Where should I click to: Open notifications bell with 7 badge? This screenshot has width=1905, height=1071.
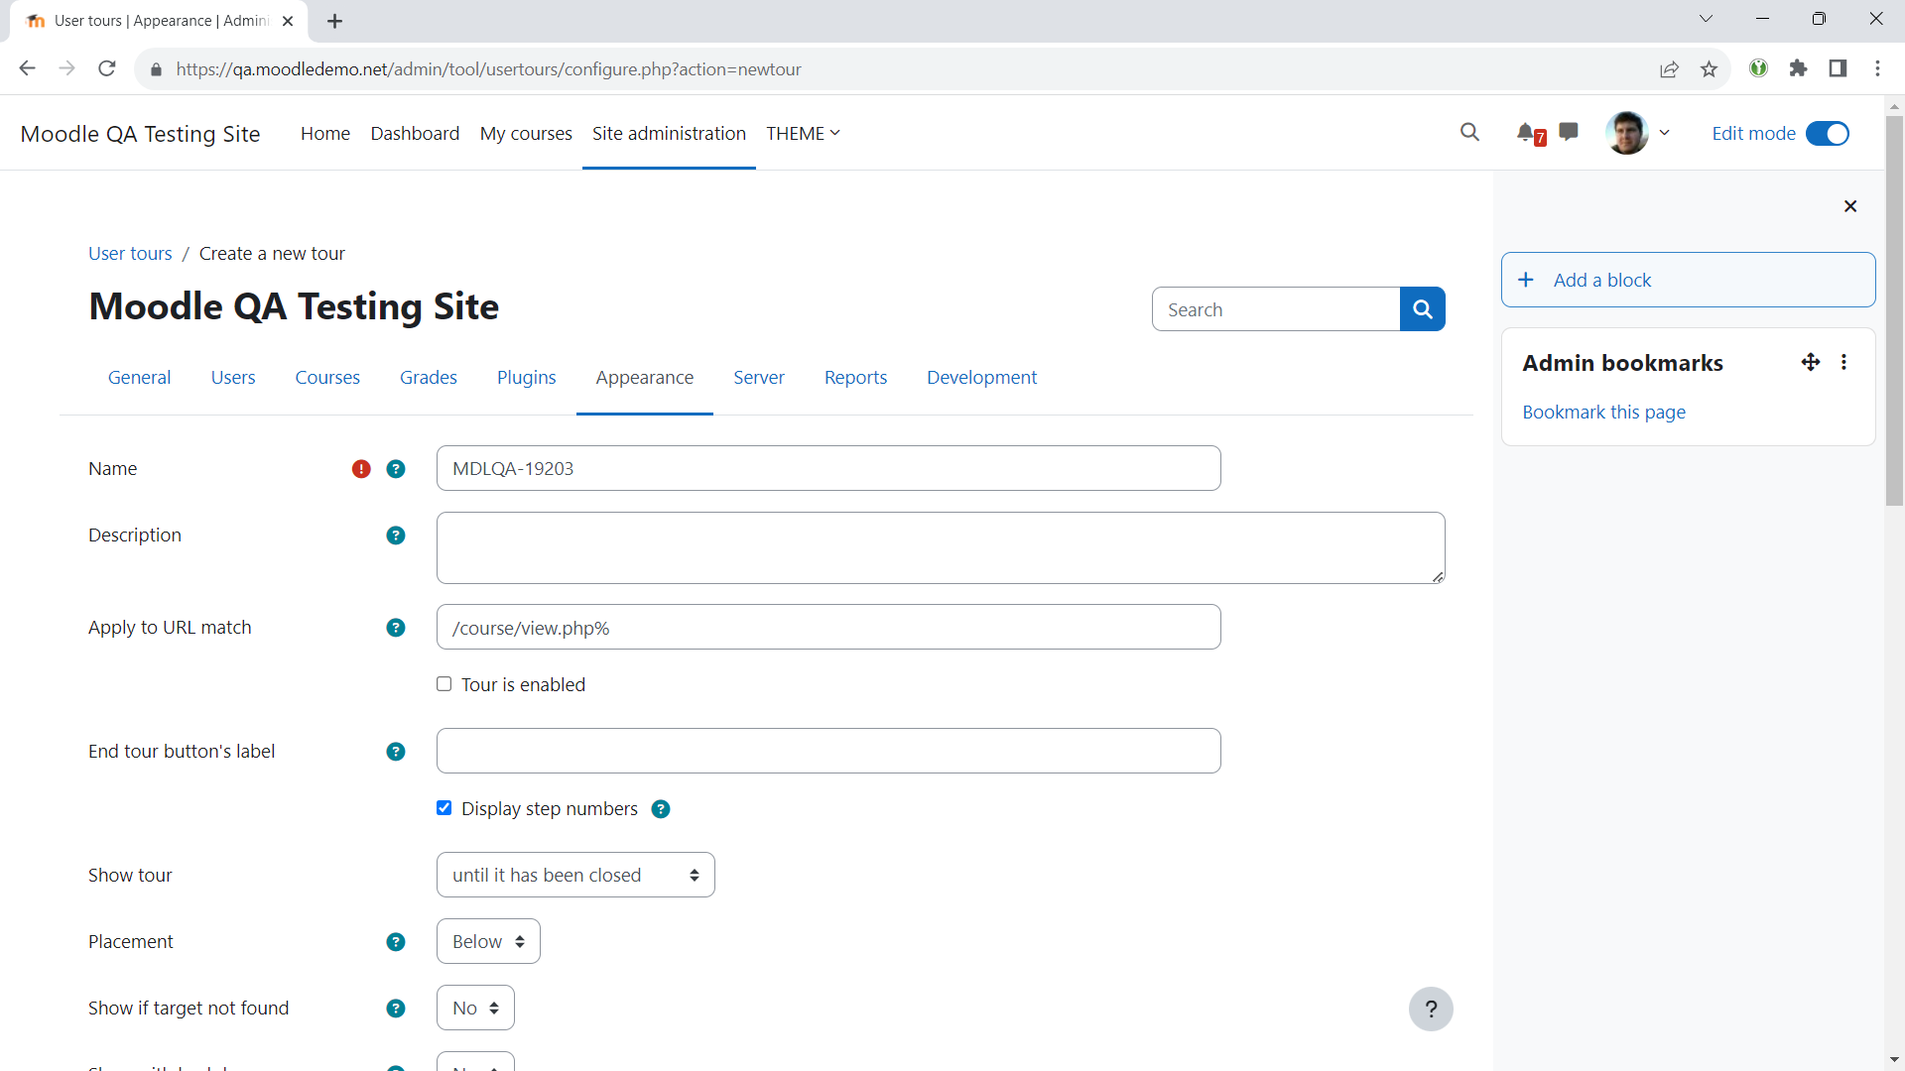click(1531, 133)
